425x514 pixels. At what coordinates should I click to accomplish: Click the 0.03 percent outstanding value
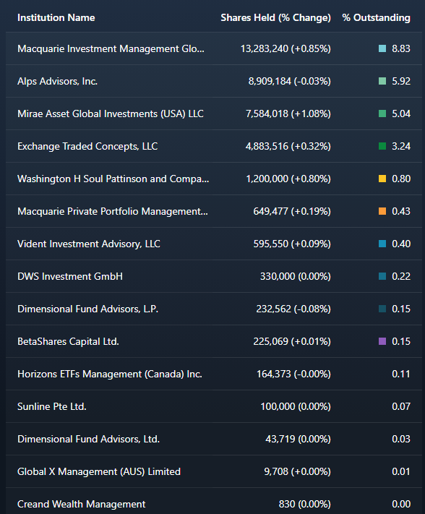point(401,439)
